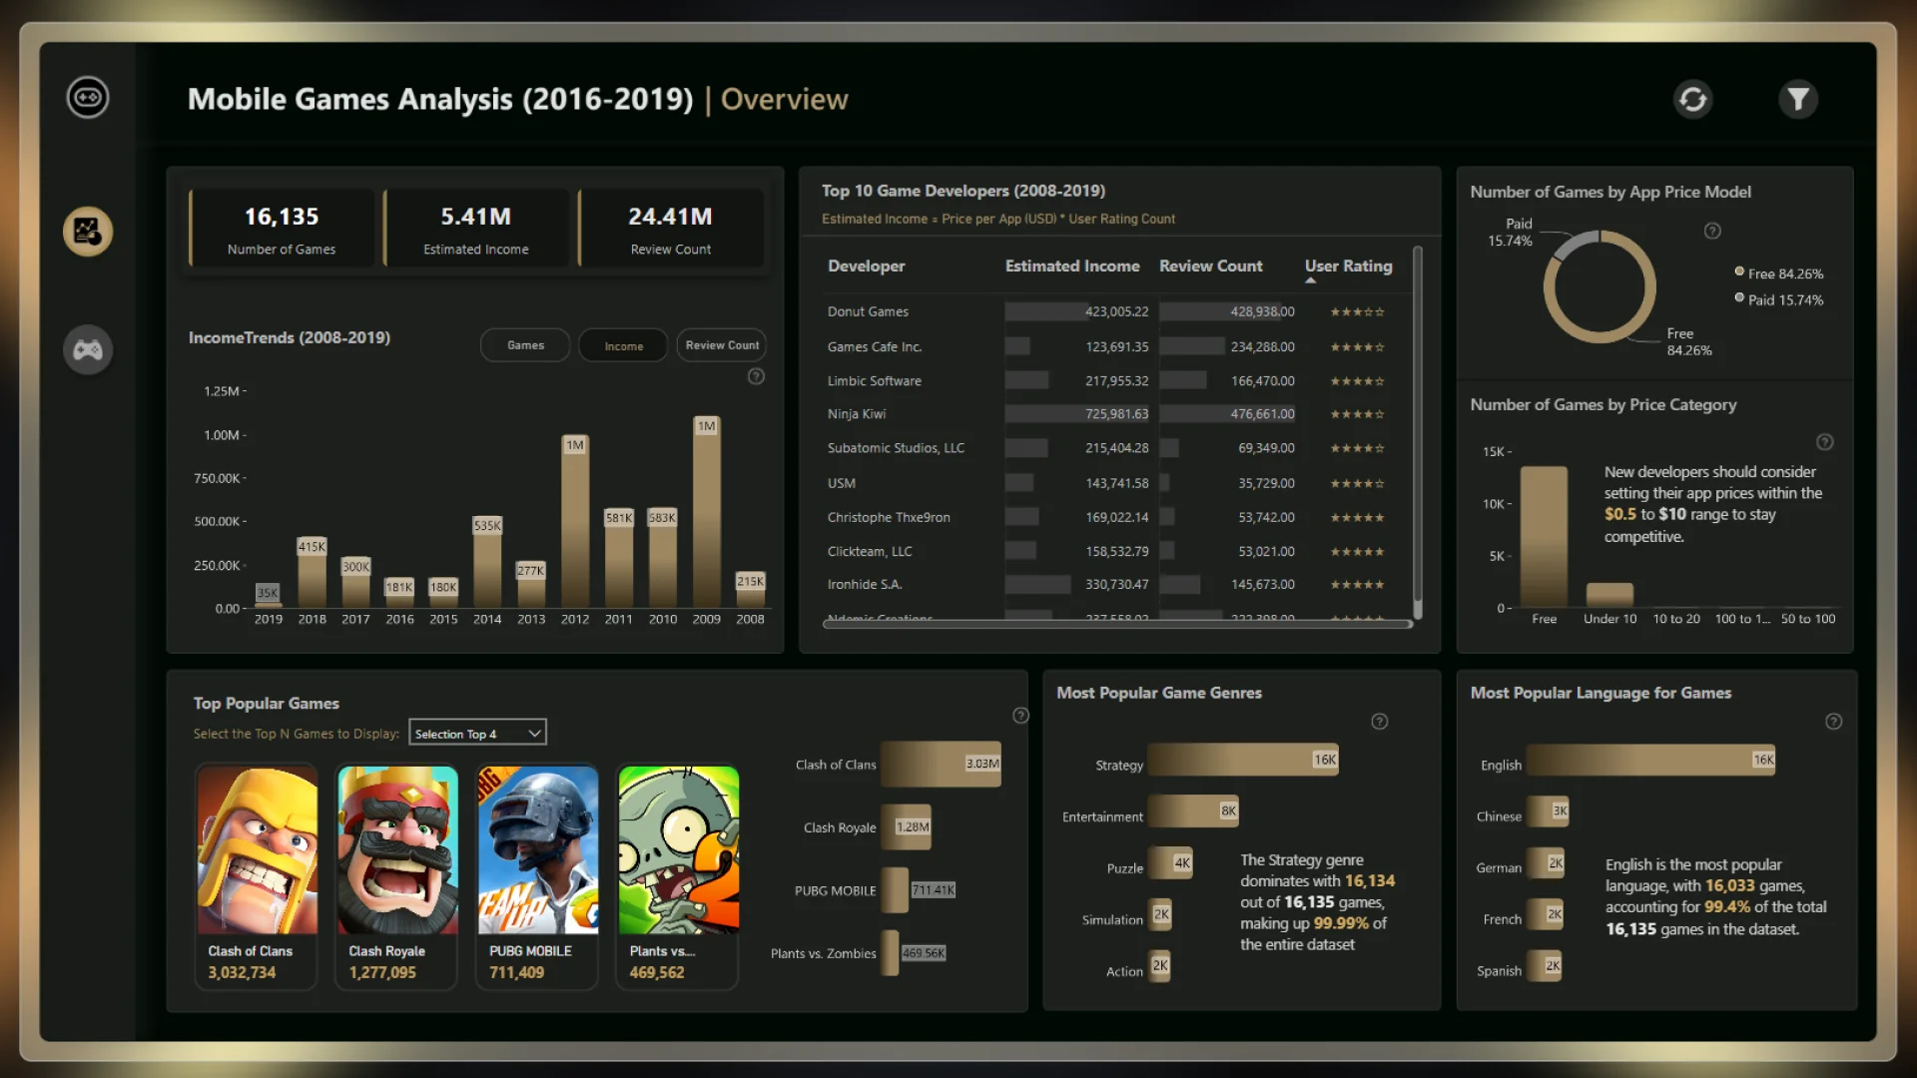Click income value 725,981.63

pos(1116,414)
